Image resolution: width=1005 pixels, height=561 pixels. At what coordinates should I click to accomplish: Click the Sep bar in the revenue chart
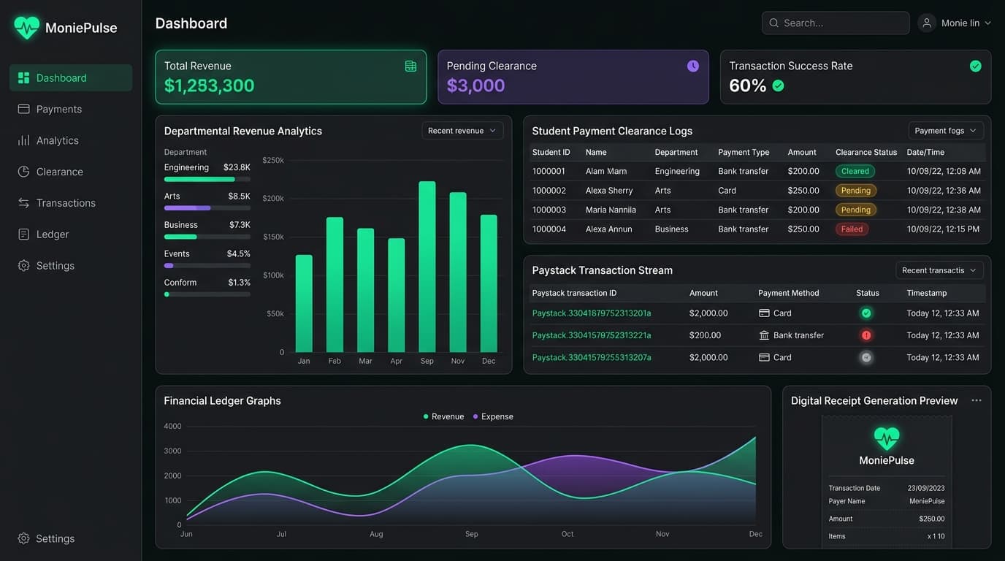[427, 267]
